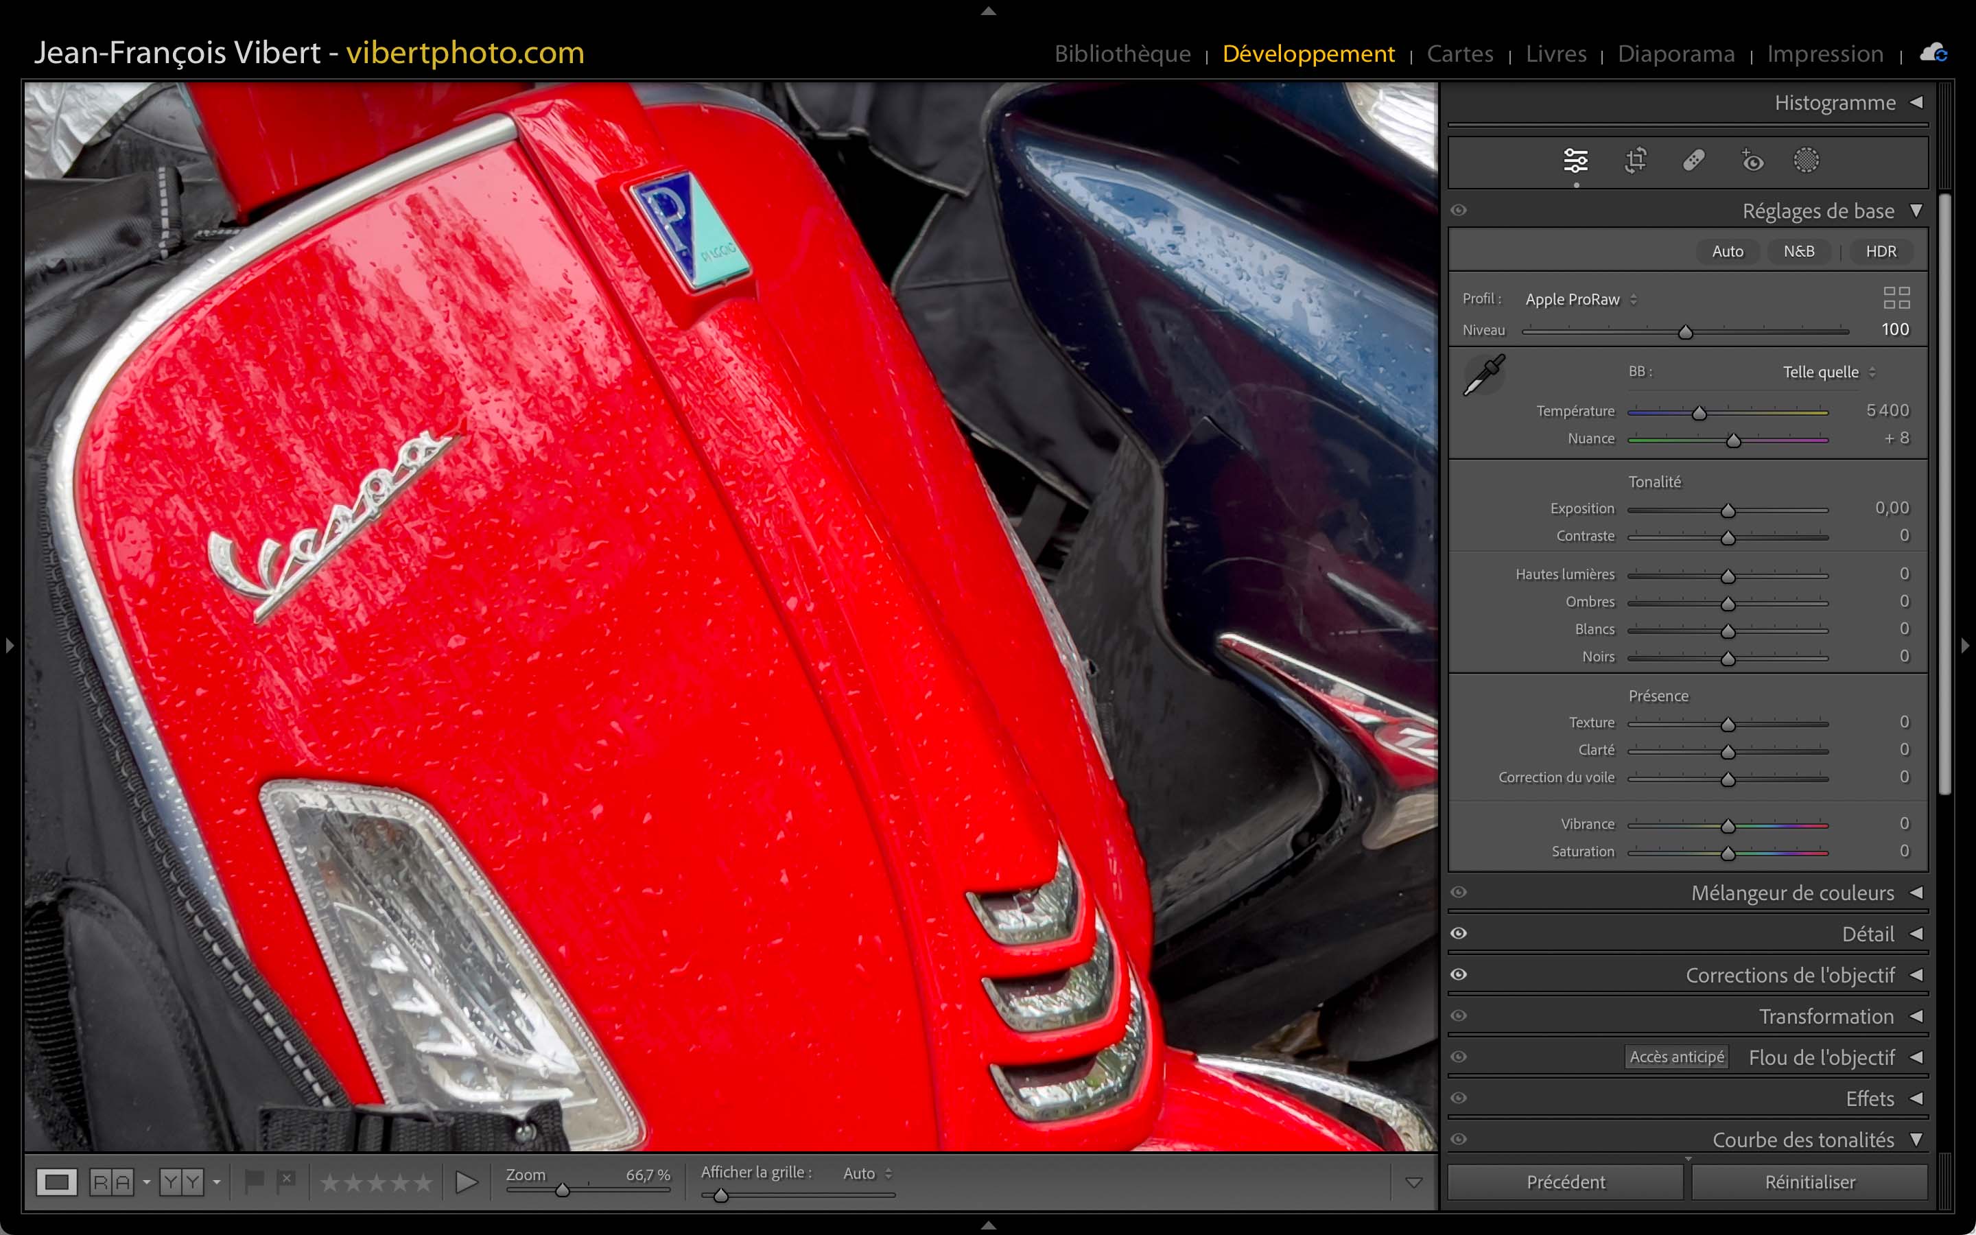Open the Crop overlay tool
Screen dimensions: 1976x1235
(x=1635, y=161)
